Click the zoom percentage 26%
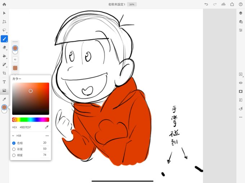Image resolution: width=245 pixels, height=183 pixels. tap(132, 4)
